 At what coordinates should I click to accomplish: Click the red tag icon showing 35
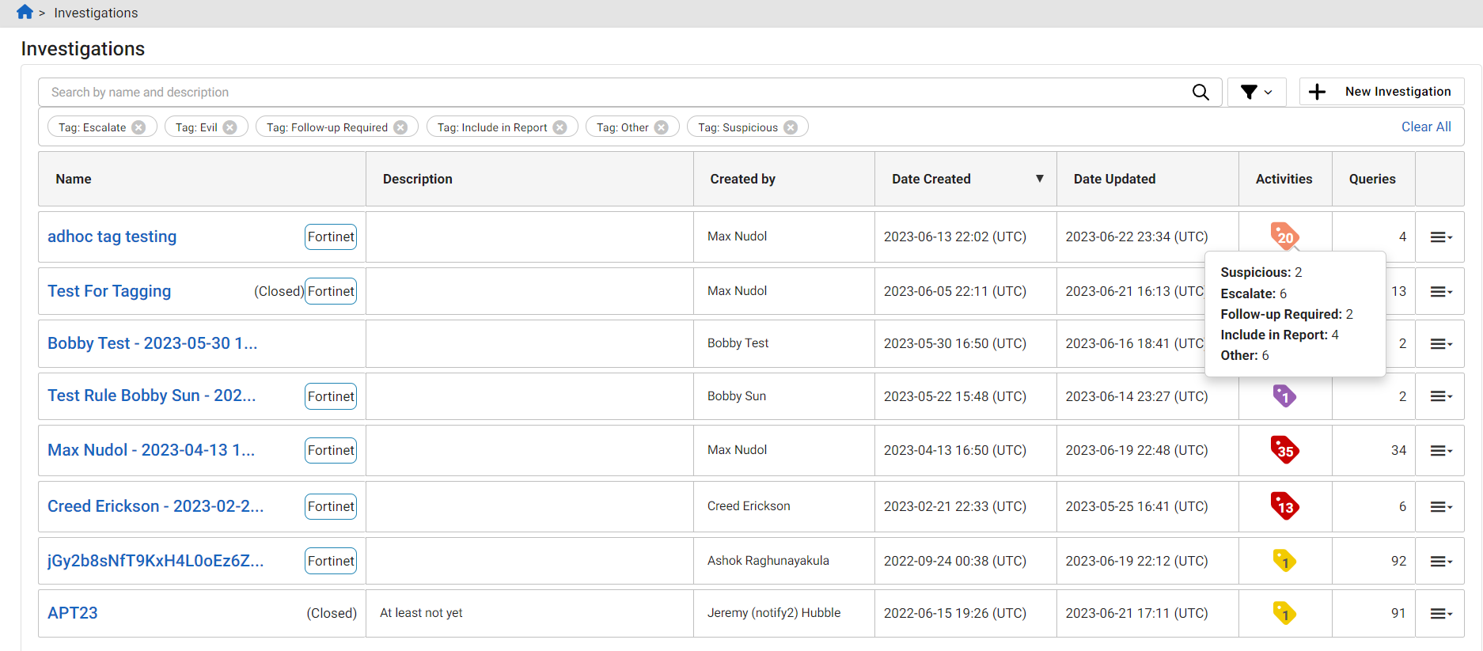coord(1284,450)
